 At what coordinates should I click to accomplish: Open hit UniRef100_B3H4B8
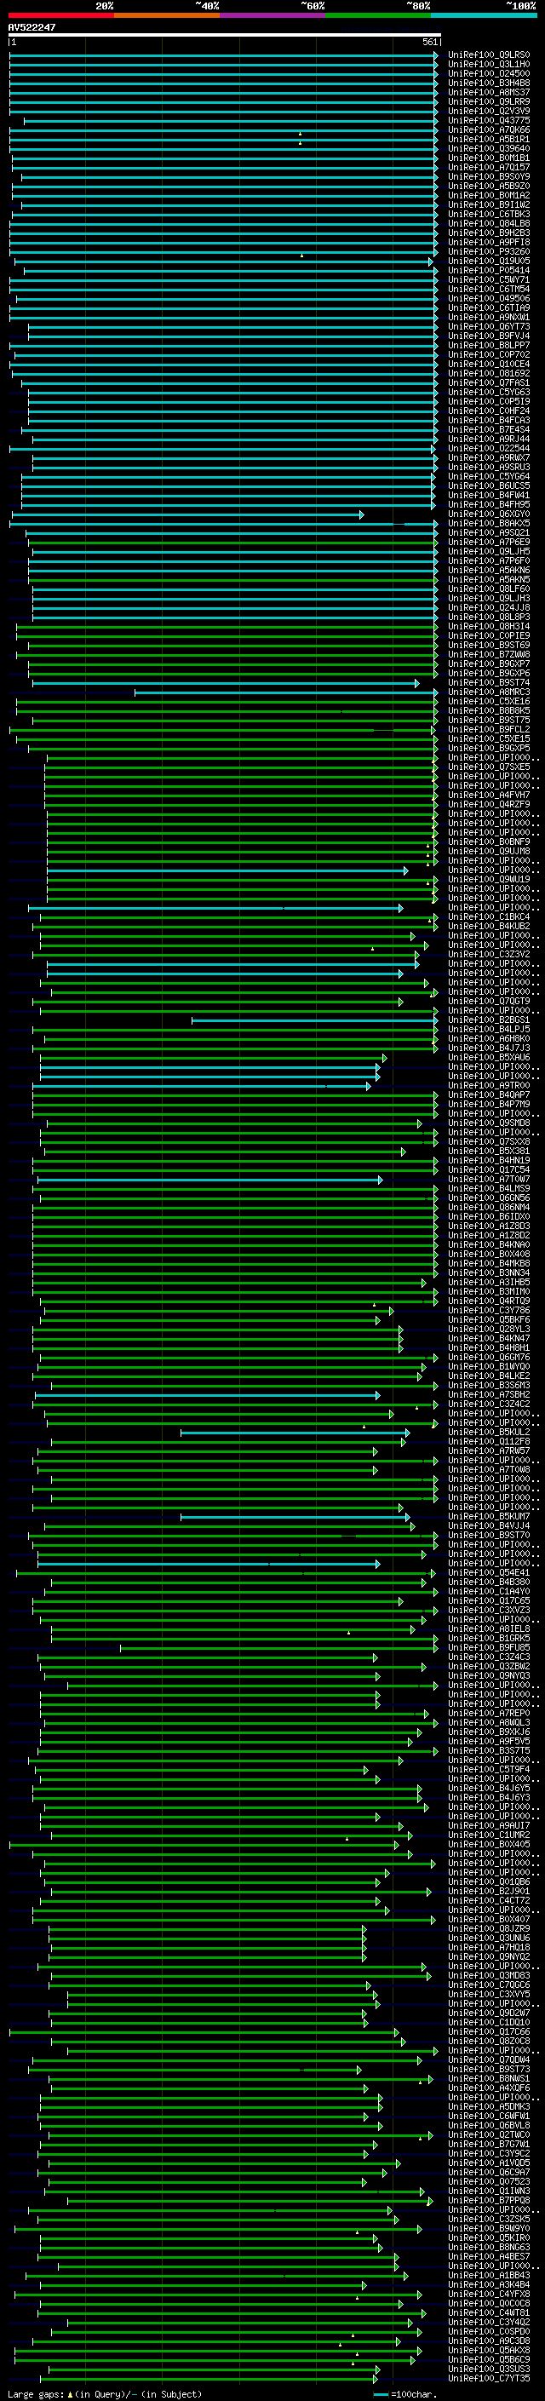(489, 83)
